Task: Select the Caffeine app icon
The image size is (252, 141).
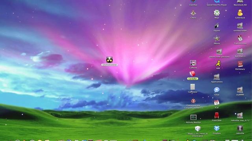Action: (x=193, y=63)
